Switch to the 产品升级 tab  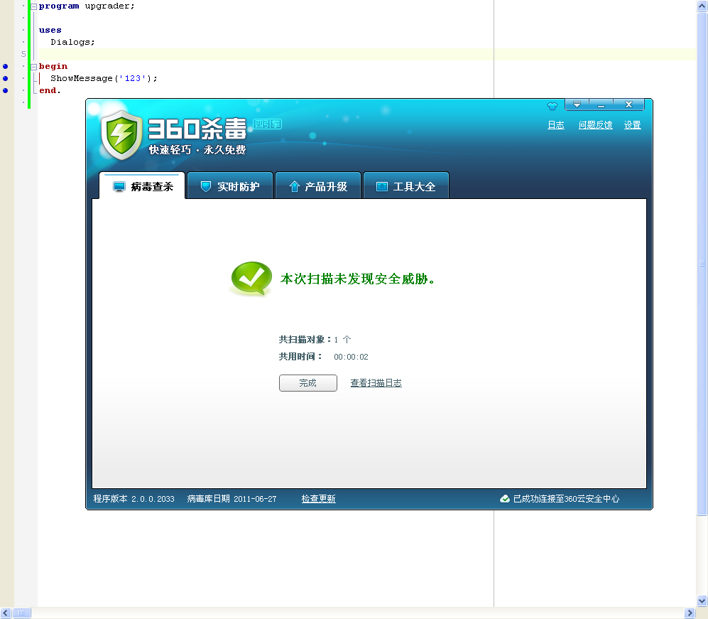[318, 186]
